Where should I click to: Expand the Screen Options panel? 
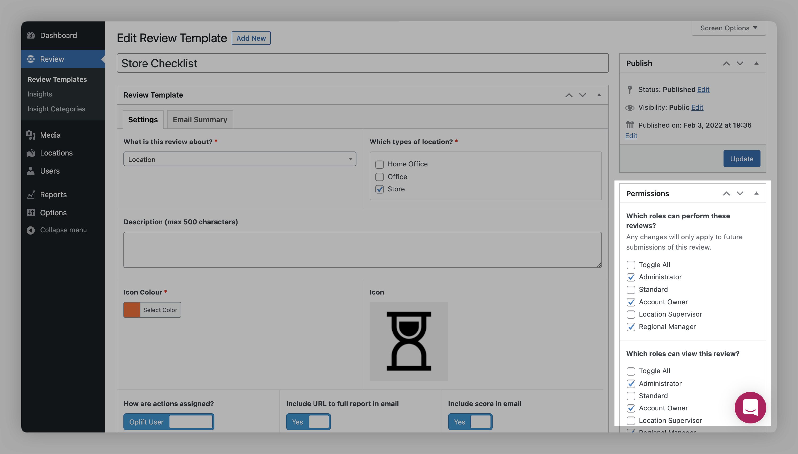[x=728, y=28]
